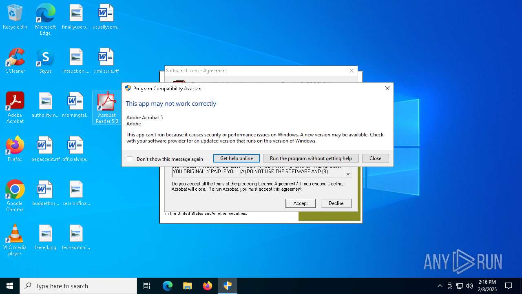Click the taskbar search box
This screenshot has height=294, width=522.
click(78, 286)
